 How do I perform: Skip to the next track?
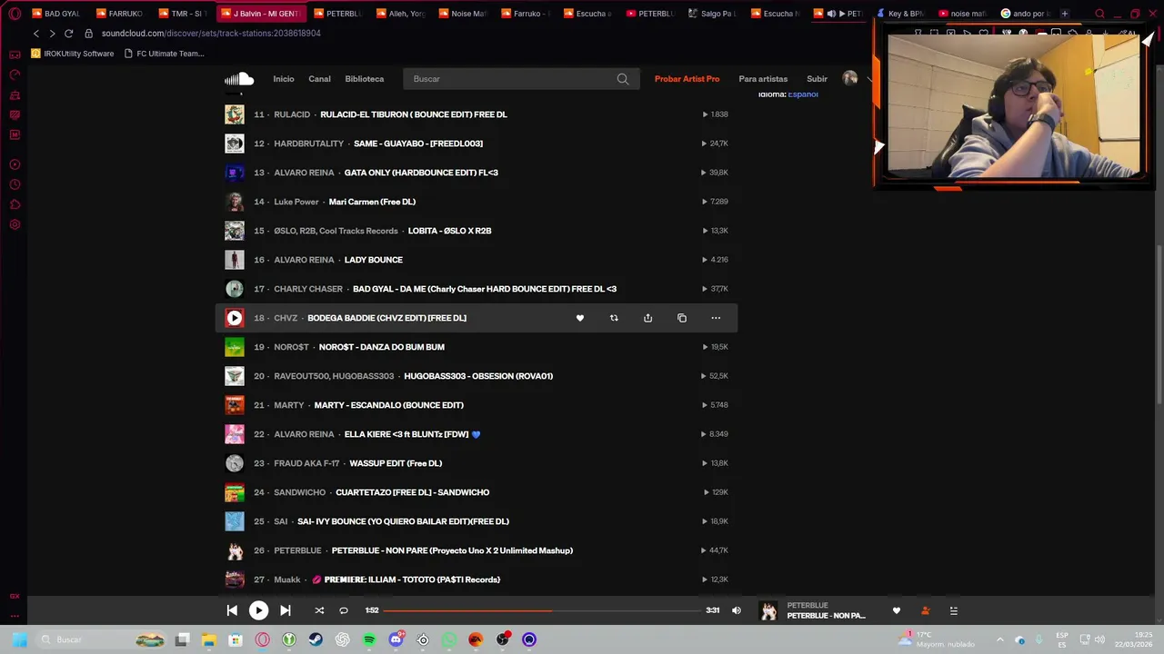tap(286, 610)
